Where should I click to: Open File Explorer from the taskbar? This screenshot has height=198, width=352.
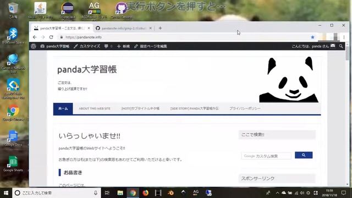[x=120, y=193]
